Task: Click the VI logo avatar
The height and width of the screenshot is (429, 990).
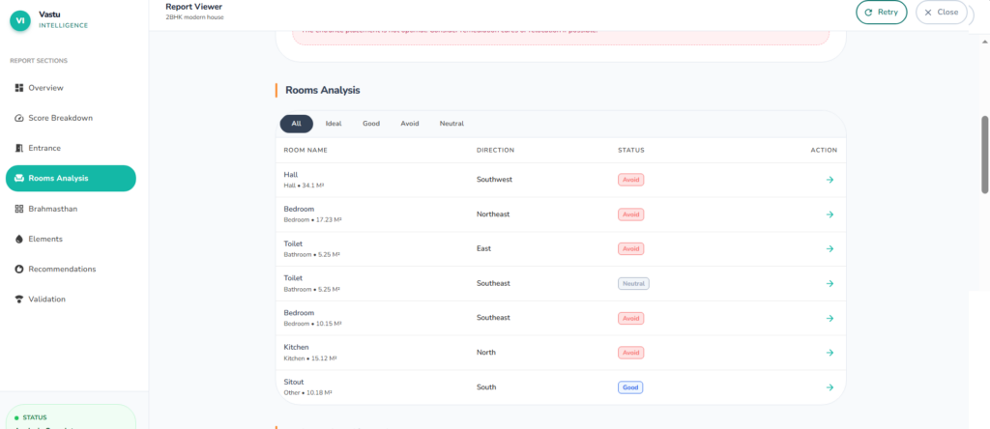Action: (x=20, y=19)
